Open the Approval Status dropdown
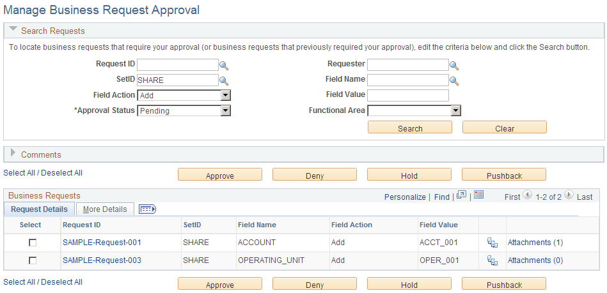This screenshot has height=293, width=607. point(184,110)
